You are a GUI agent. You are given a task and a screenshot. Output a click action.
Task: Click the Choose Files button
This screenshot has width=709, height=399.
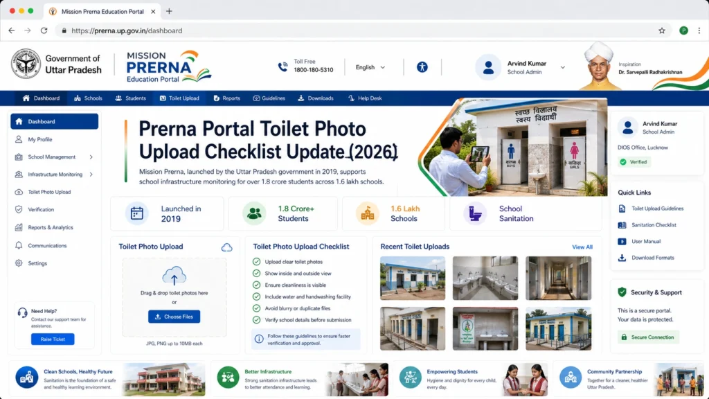(x=174, y=317)
